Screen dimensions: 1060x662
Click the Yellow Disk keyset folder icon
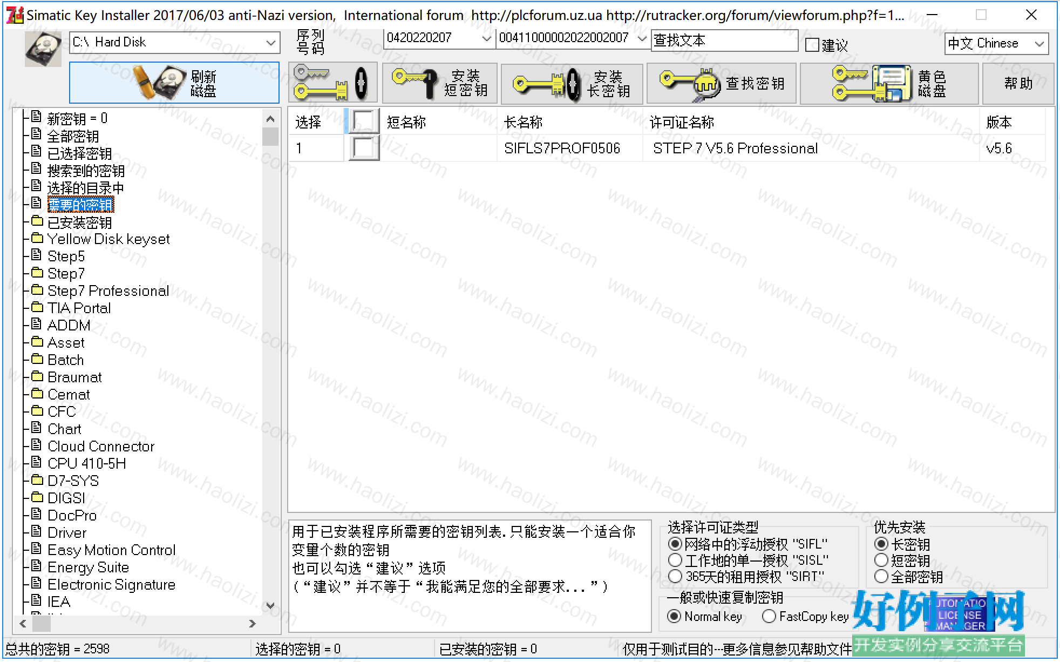pyautogui.click(x=37, y=238)
